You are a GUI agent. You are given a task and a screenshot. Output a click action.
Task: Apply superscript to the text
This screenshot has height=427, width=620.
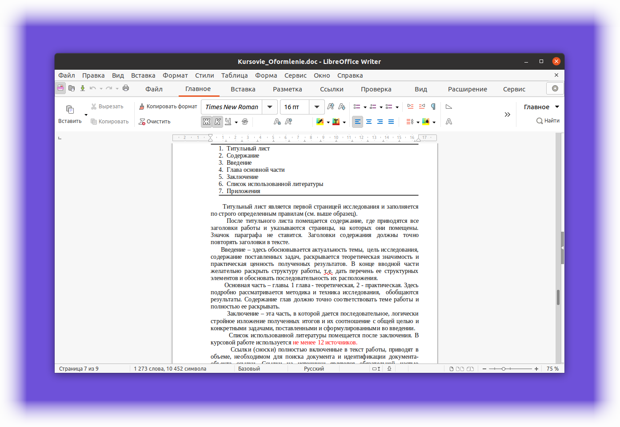pyautogui.click(x=288, y=122)
